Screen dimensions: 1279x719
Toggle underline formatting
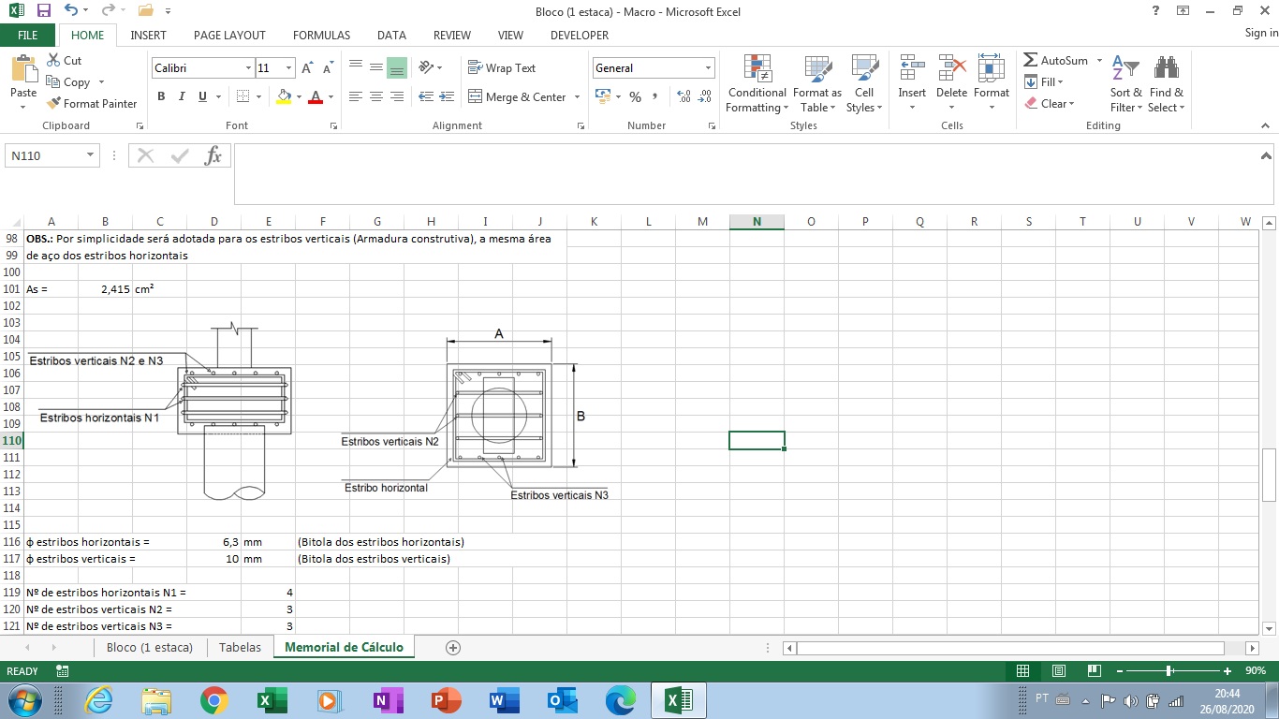200,96
